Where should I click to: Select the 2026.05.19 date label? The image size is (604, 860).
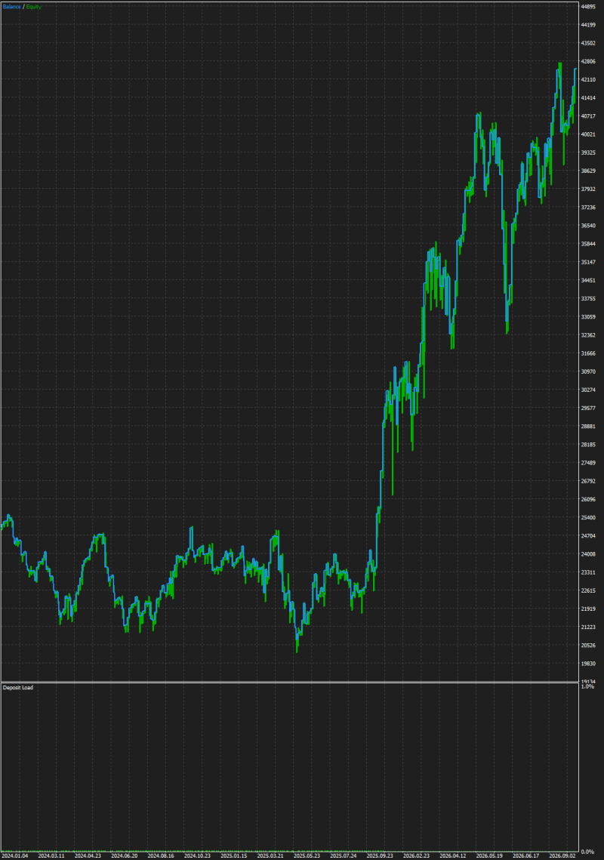pos(489,855)
